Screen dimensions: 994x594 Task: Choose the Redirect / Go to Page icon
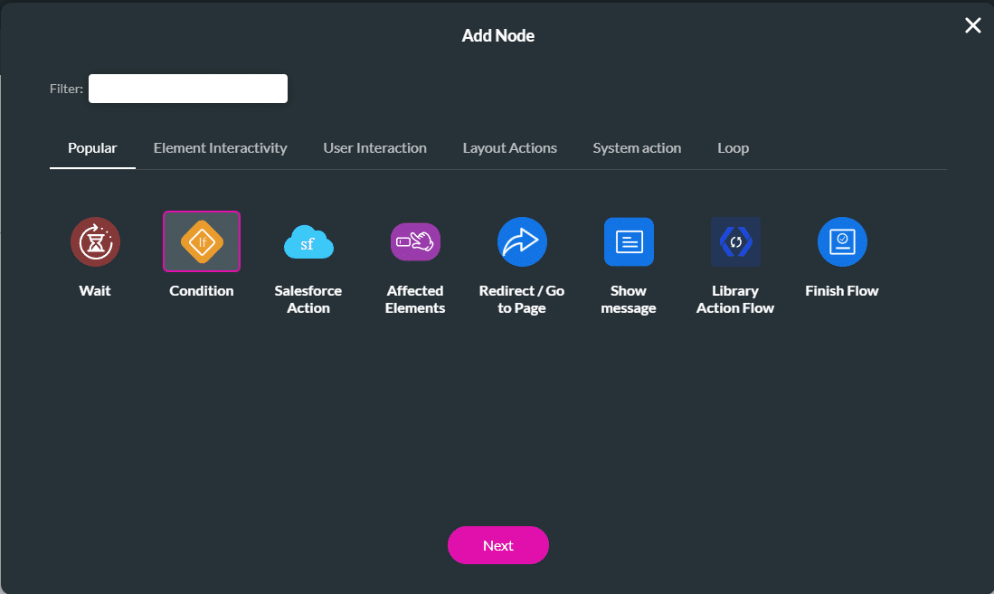pos(522,242)
